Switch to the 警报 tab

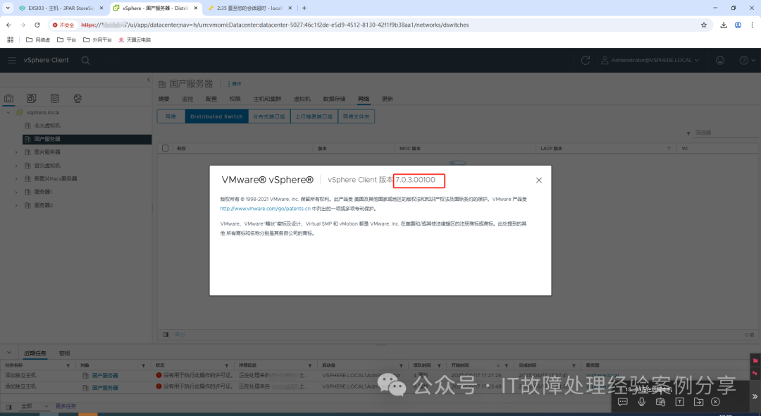click(x=64, y=353)
